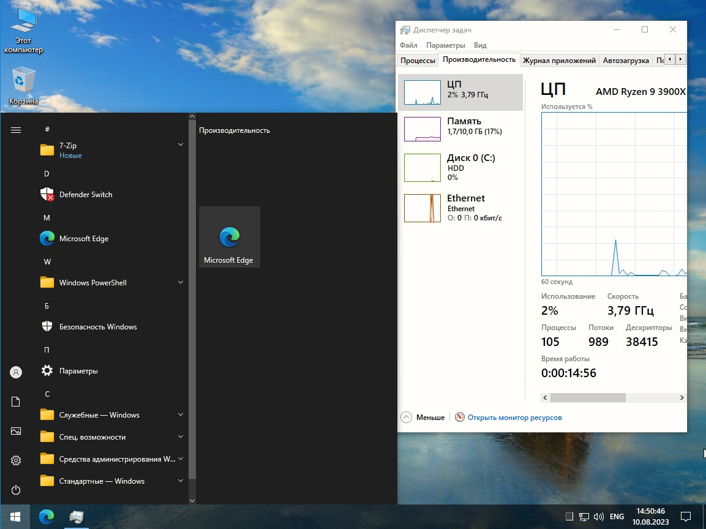Open the Power button in Start sidebar
Viewport: 706px width, 529px height.
pyautogui.click(x=16, y=490)
